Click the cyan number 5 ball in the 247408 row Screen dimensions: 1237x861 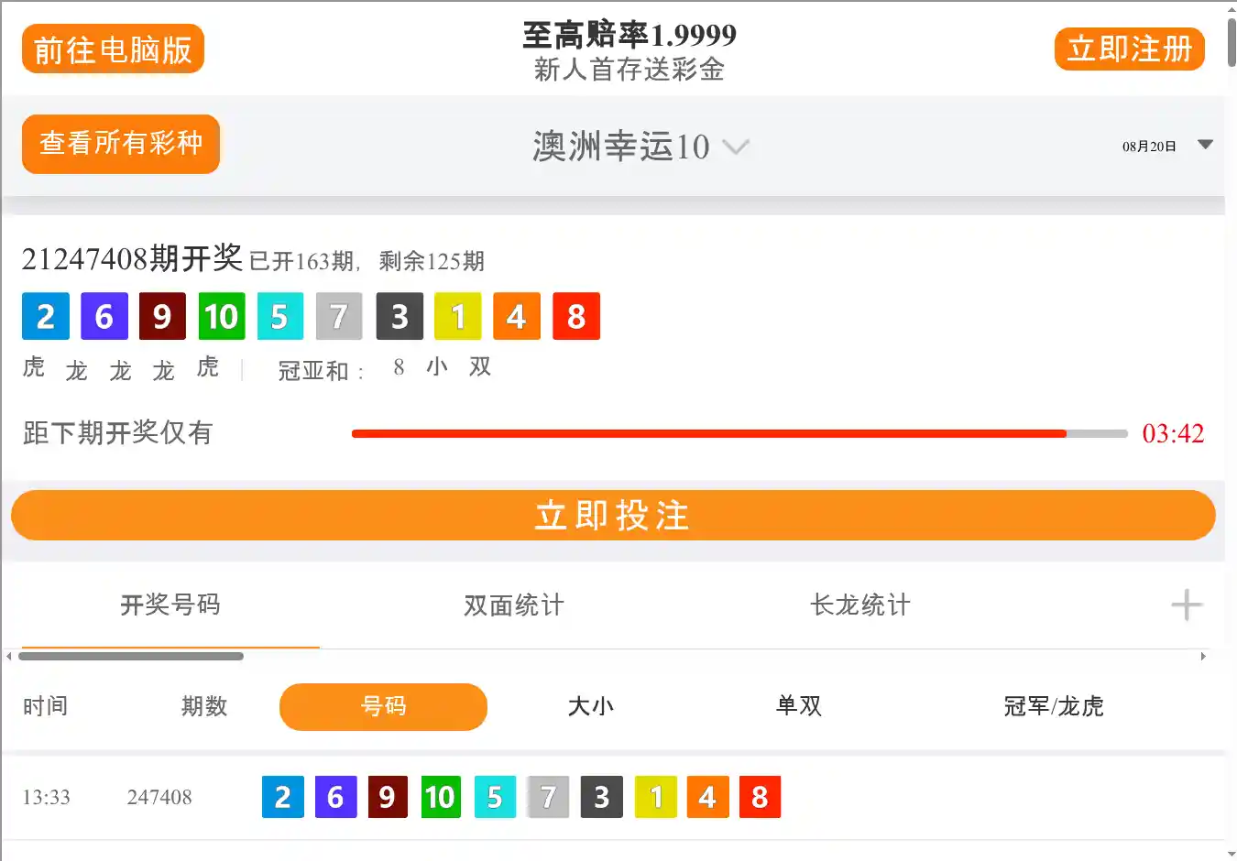pos(495,797)
